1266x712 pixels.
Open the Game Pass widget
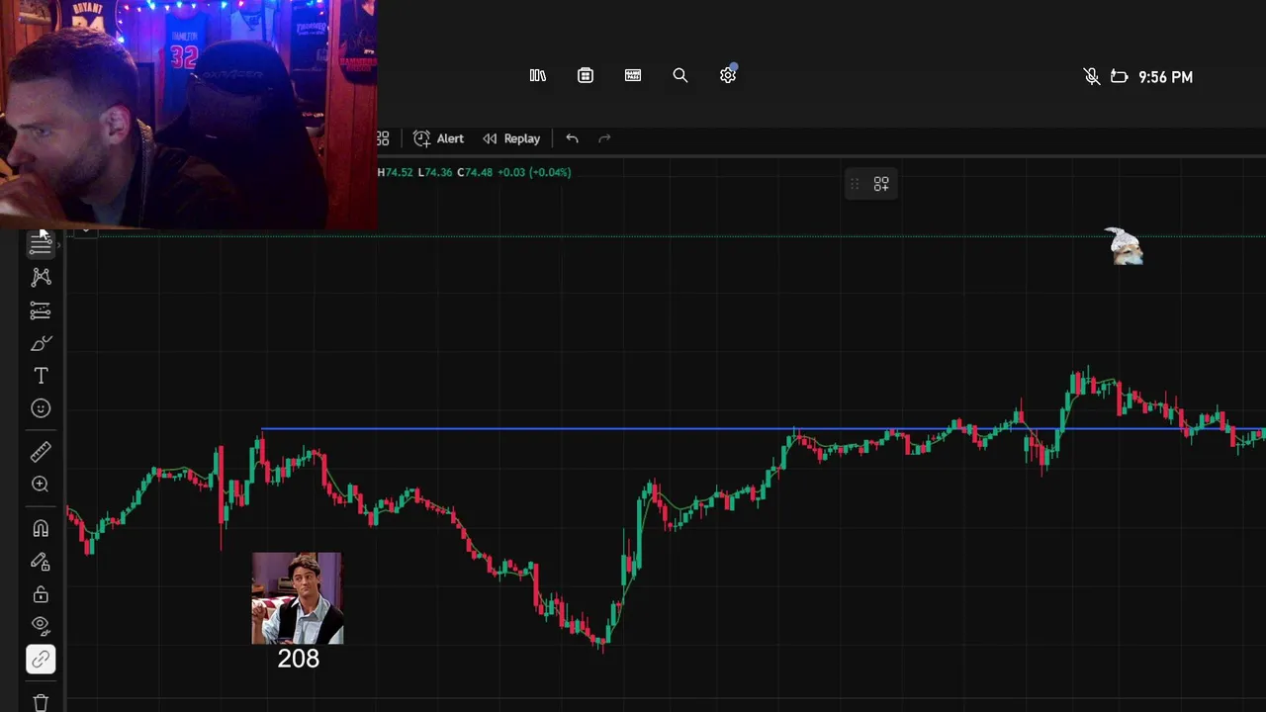(x=633, y=75)
